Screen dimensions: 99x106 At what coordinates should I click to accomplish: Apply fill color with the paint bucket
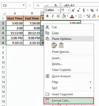point(64,16)
